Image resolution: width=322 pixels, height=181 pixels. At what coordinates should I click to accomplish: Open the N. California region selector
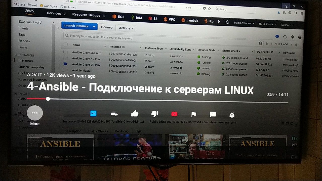[x=268, y=24]
